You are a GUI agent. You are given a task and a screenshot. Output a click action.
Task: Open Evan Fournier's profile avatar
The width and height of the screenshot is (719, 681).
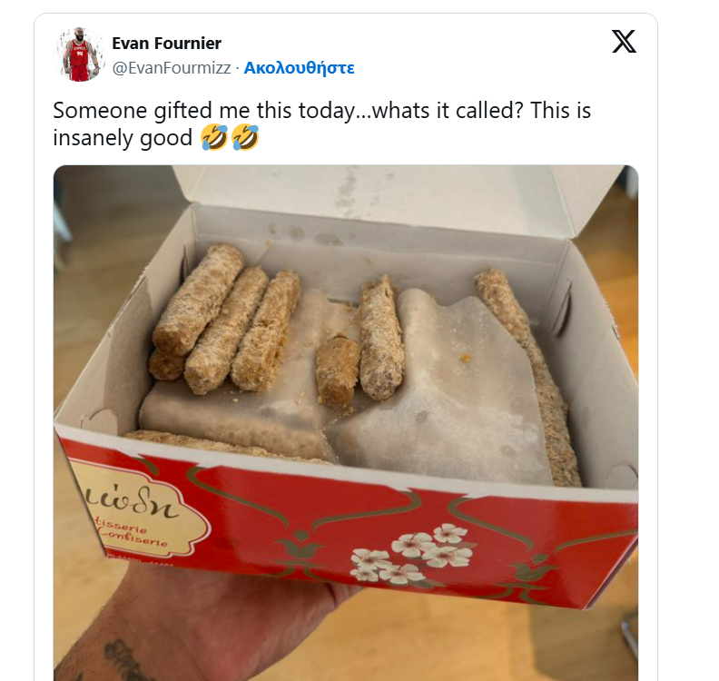(80, 54)
